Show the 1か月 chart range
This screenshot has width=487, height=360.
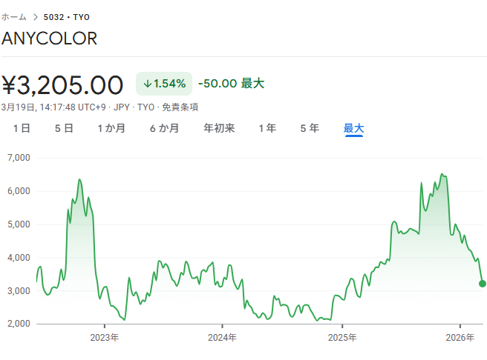111,128
